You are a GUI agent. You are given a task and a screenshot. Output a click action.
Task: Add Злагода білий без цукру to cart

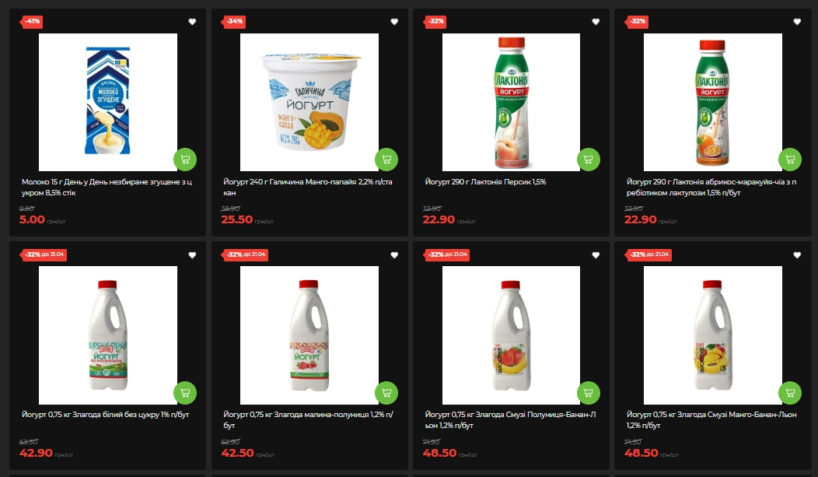[185, 392]
